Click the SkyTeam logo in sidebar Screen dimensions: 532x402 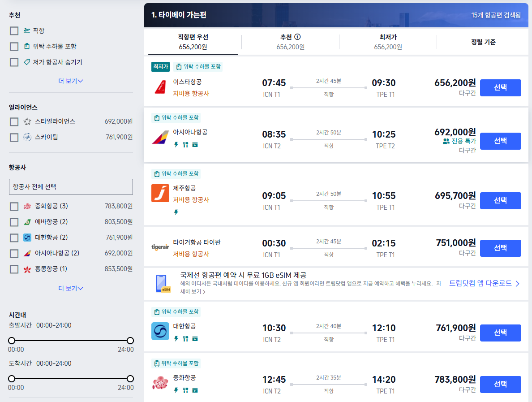click(x=27, y=137)
